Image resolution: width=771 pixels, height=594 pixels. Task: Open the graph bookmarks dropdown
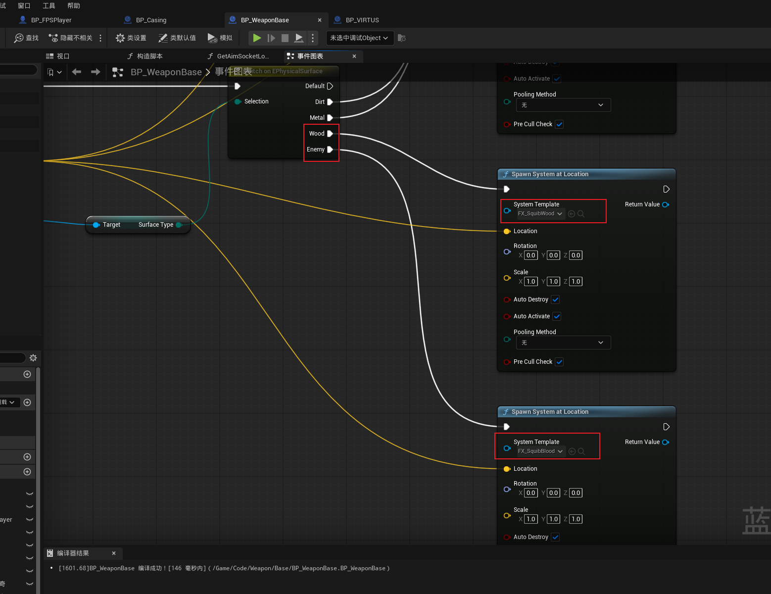[x=54, y=72]
